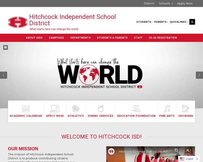
Task: Open the Staff menu
Action: click(x=138, y=38)
